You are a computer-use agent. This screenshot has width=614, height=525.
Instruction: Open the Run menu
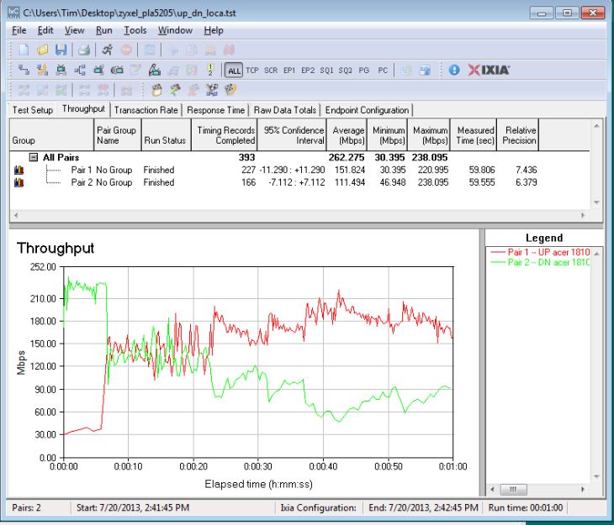click(104, 30)
